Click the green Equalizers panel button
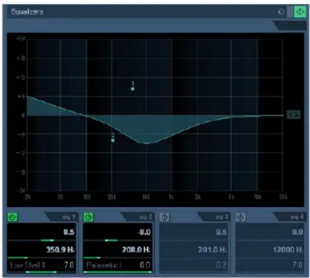The width and height of the screenshot is (310, 278). coord(300,12)
